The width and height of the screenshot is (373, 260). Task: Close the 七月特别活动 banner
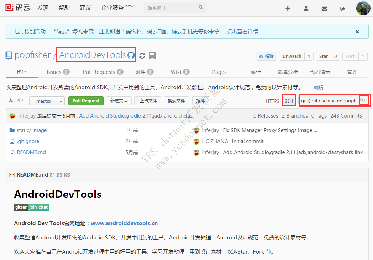pyautogui.click(x=357, y=32)
